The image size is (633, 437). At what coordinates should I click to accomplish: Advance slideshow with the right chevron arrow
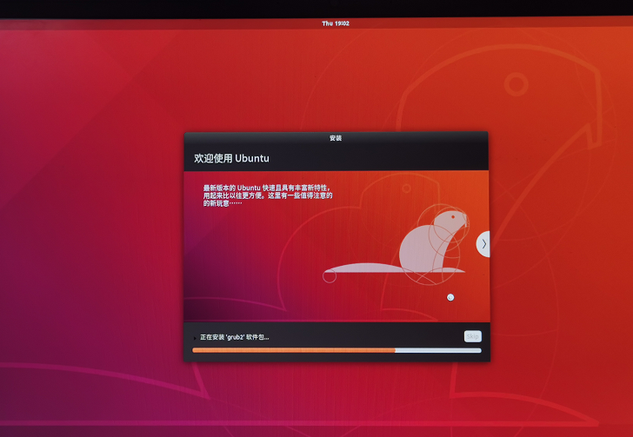point(483,244)
